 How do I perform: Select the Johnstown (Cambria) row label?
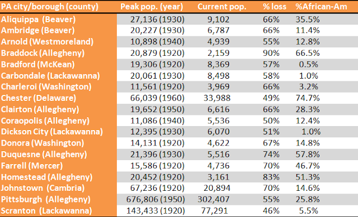click(43, 188)
